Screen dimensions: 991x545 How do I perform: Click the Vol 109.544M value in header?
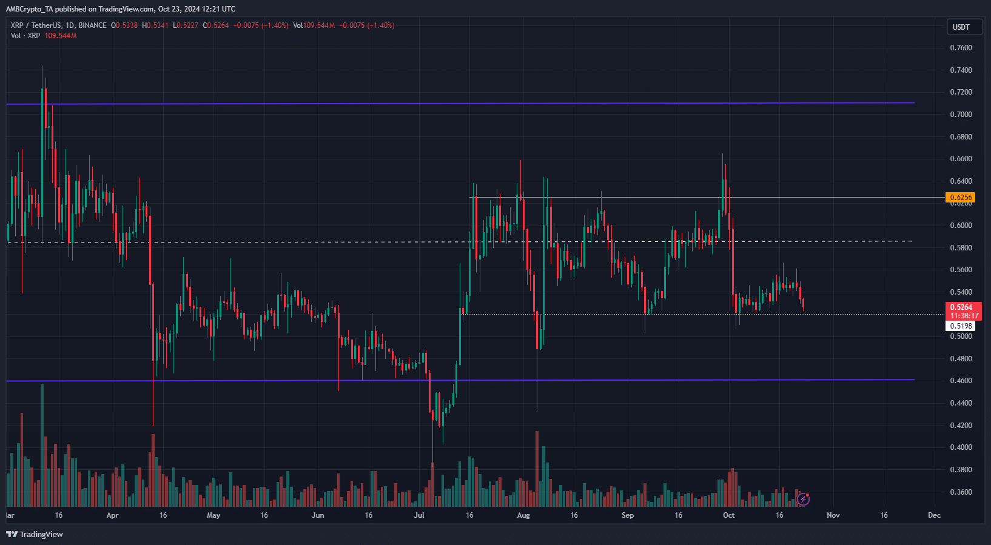point(314,25)
